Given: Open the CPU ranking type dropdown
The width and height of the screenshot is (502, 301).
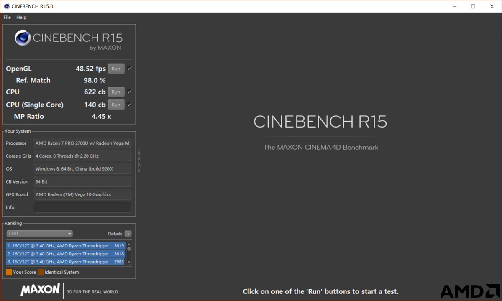Looking at the screenshot, I should [x=39, y=234].
